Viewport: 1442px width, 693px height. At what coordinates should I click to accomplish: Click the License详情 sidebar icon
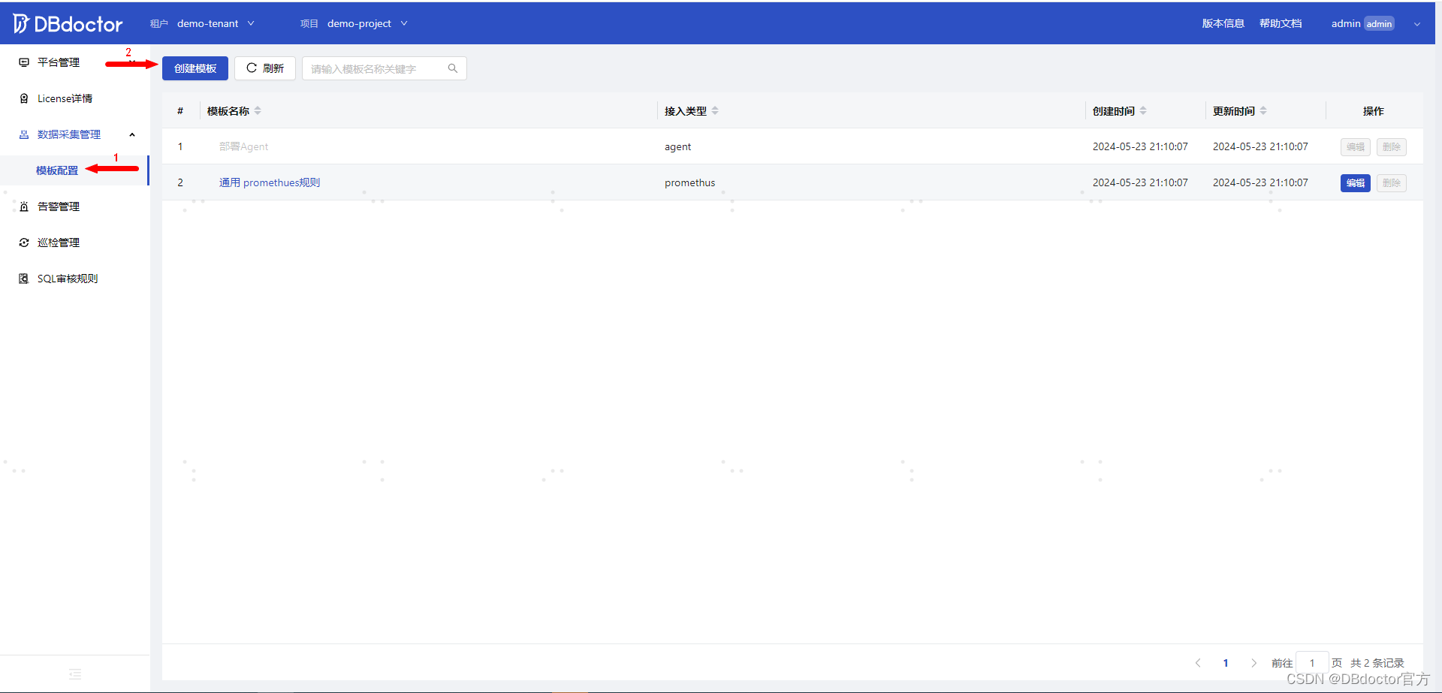tap(24, 98)
